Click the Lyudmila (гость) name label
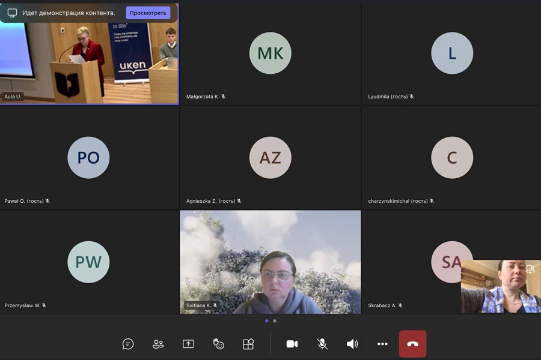 click(388, 97)
